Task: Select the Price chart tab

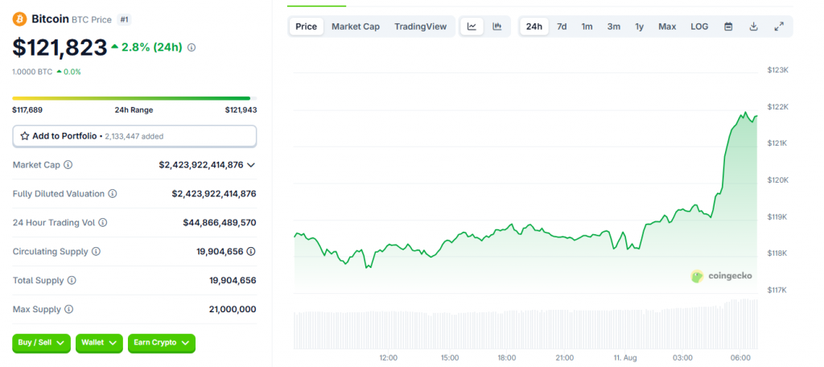Action: pyautogui.click(x=307, y=27)
